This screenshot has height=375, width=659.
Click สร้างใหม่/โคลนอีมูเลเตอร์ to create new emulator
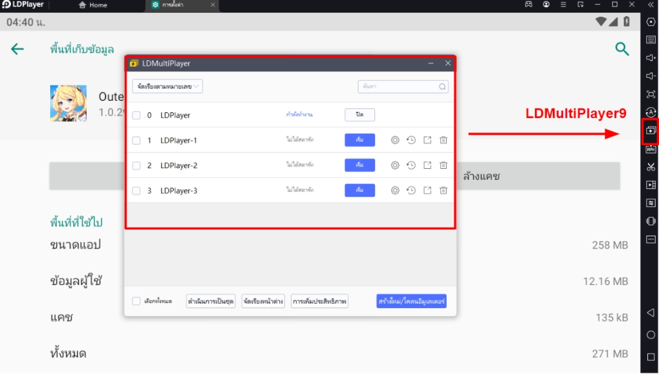pos(411,301)
